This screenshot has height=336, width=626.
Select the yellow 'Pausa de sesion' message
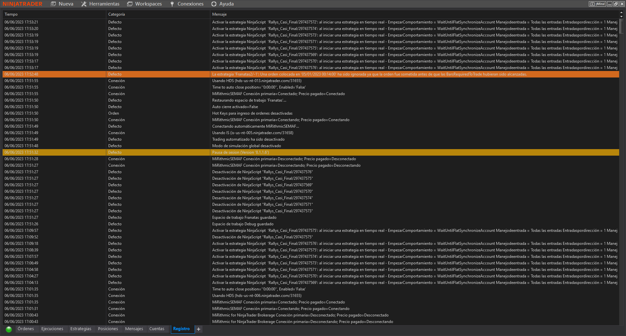(x=241, y=152)
